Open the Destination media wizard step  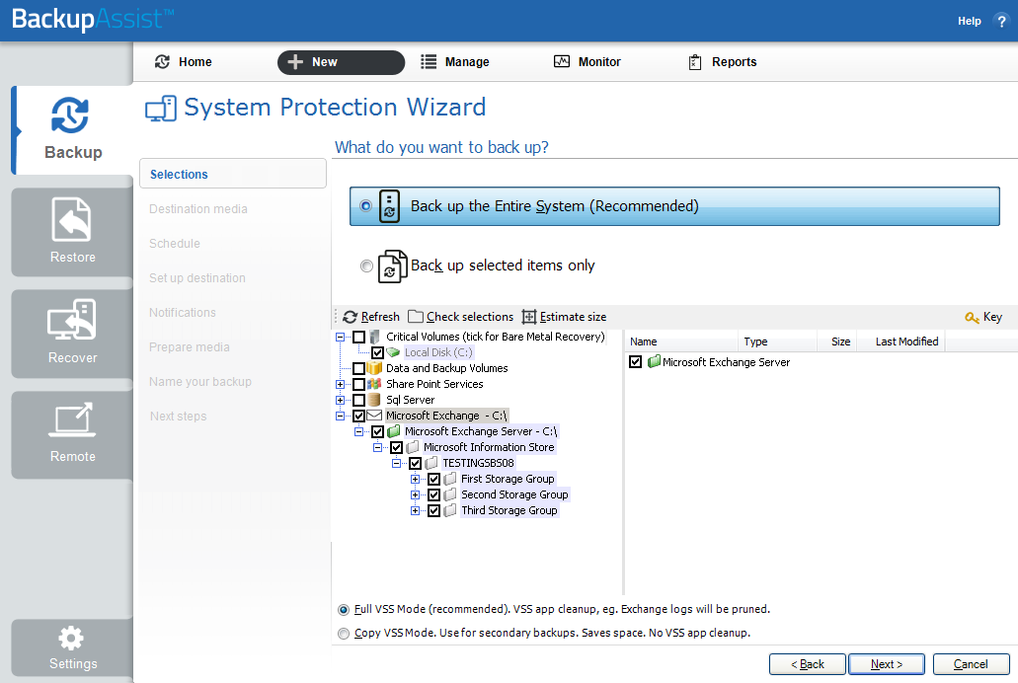click(x=198, y=209)
